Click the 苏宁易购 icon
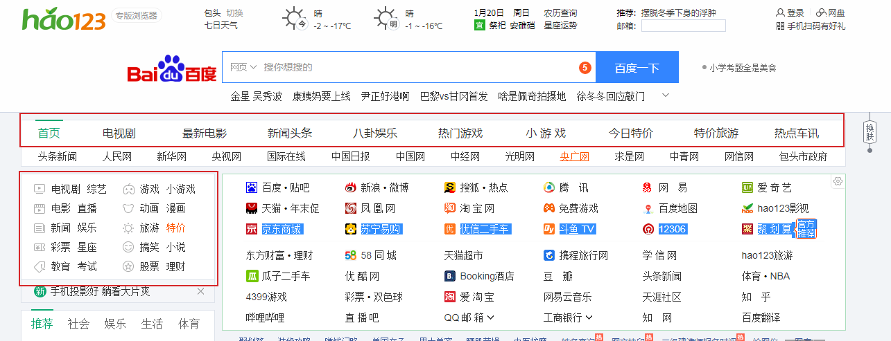This screenshot has height=341, width=891. click(x=351, y=229)
